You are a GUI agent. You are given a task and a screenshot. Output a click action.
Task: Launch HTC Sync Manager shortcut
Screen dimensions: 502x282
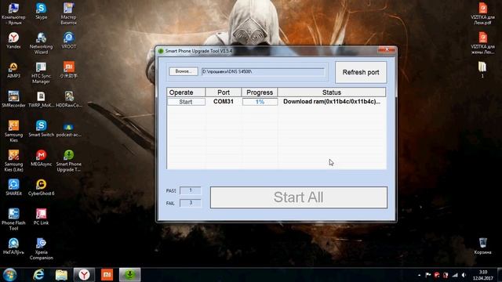coord(41,73)
